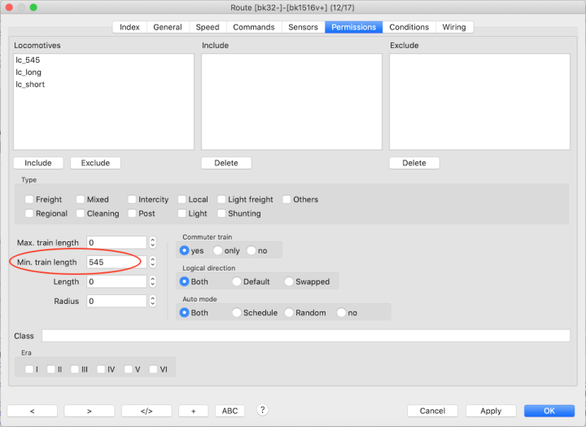Adjust the Max. train length stepper
Screen dimensions: 586x427
(x=152, y=243)
